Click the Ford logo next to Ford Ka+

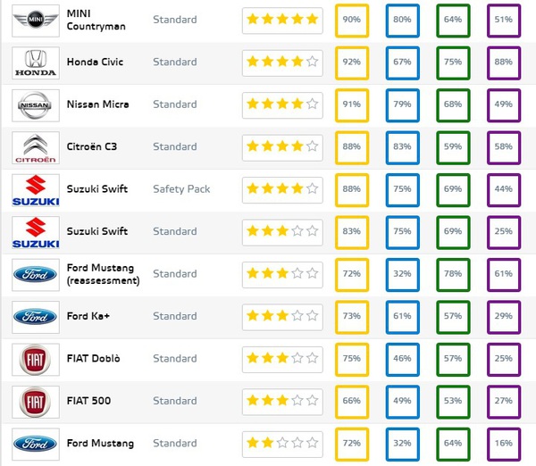36,318
